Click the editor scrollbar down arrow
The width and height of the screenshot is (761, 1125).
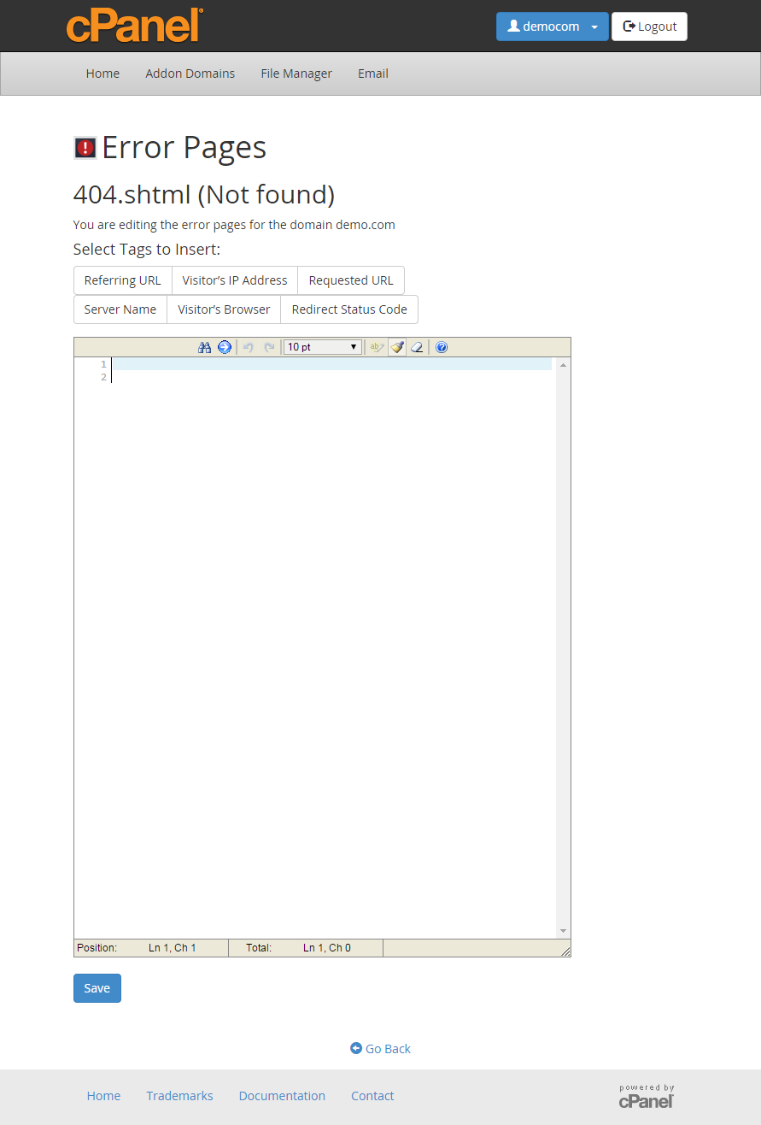tap(562, 930)
